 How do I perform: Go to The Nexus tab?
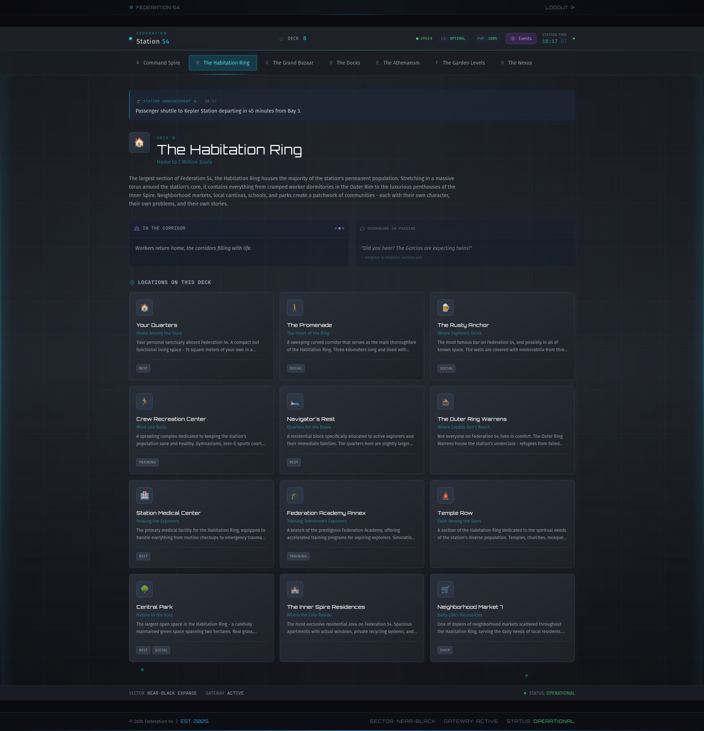coord(516,63)
